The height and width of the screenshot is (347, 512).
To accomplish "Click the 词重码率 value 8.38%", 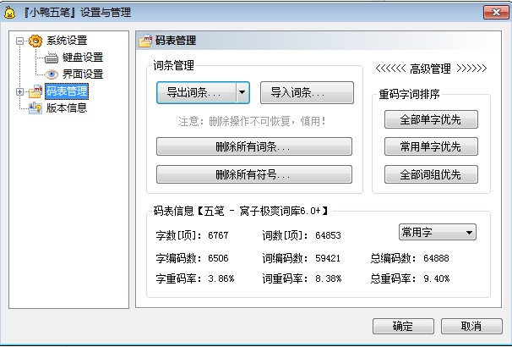I will [x=329, y=278].
